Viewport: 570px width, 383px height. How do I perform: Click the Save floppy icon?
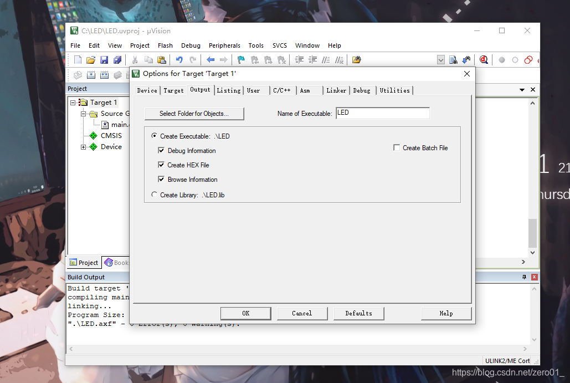[x=104, y=60]
